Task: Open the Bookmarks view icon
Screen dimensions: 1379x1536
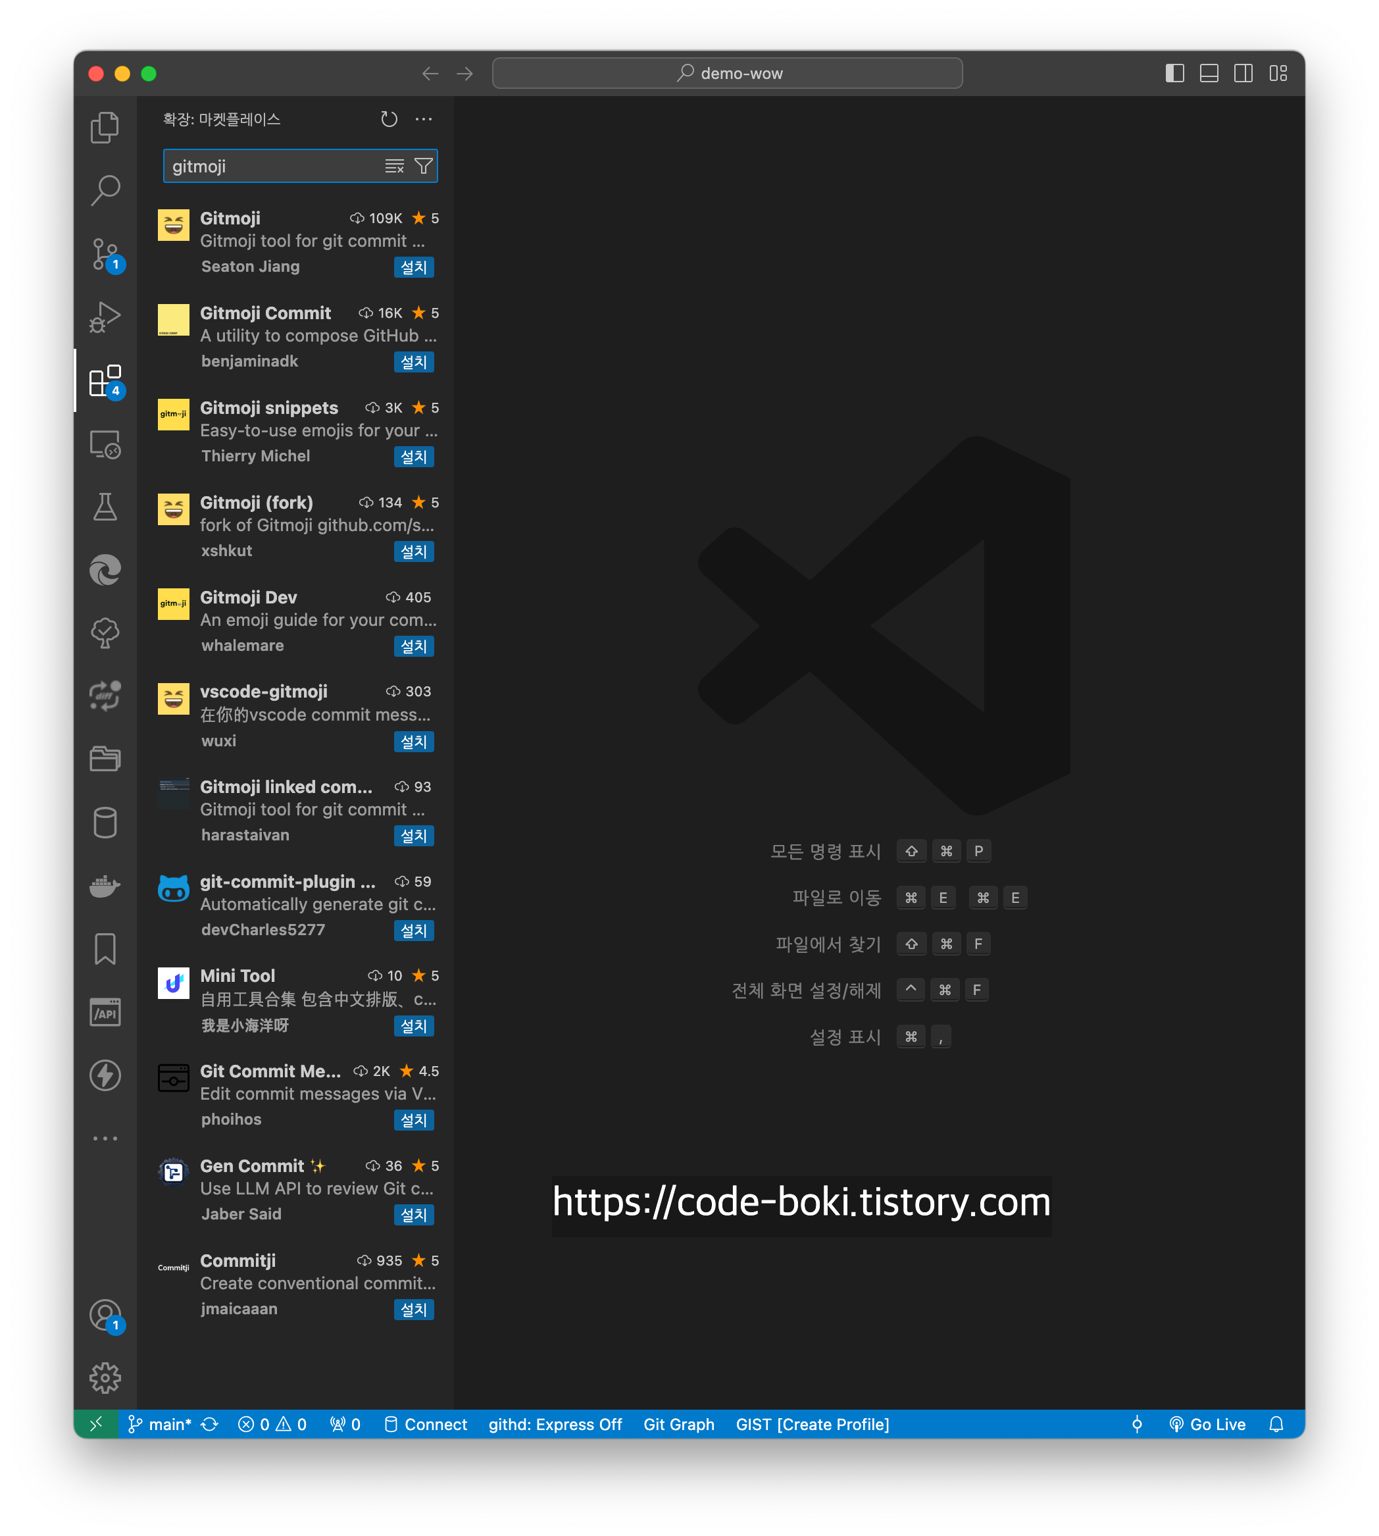Action: tap(105, 948)
